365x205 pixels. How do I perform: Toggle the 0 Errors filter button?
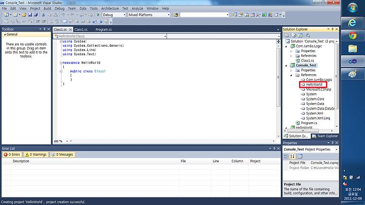point(12,154)
